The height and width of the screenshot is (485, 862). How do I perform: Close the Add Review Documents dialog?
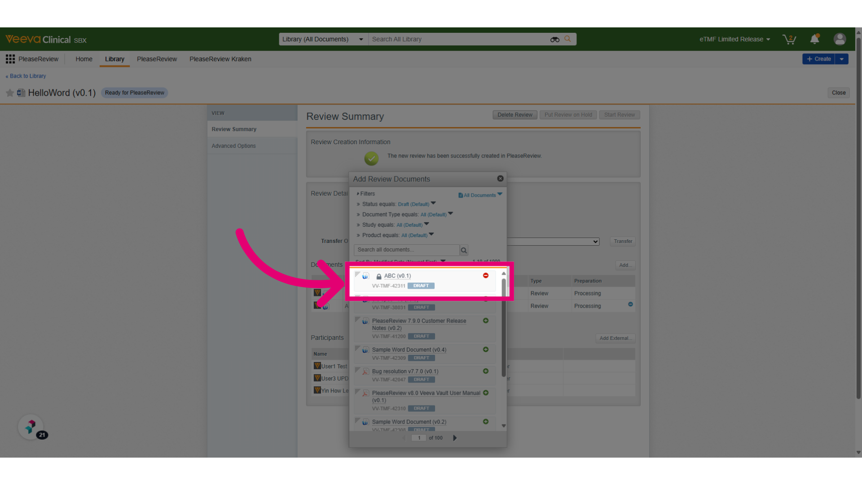pos(500,179)
